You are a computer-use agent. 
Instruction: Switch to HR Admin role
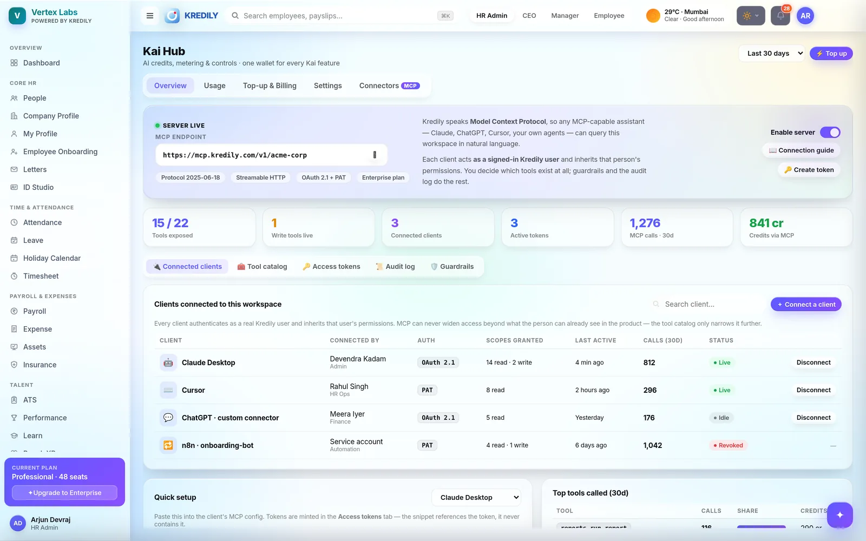click(491, 16)
